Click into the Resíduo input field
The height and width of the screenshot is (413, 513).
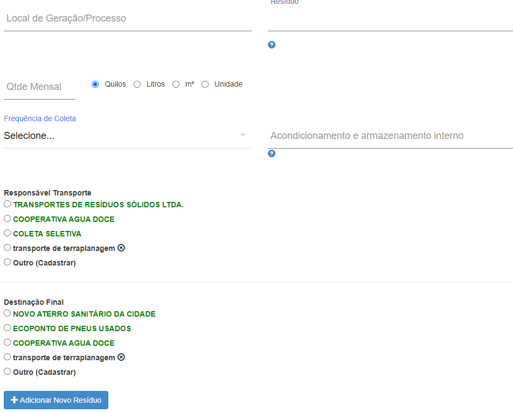[x=390, y=19]
